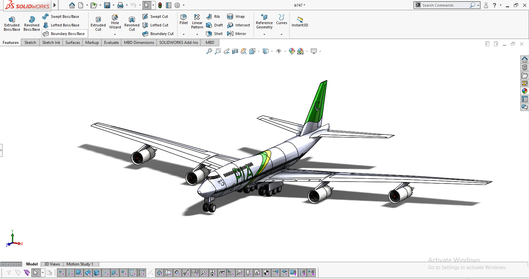Activate the Mirror feature
This screenshot has width=529, height=279.
[236, 34]
